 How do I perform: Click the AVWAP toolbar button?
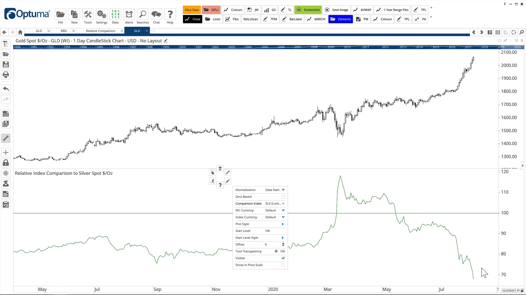(x=362, y=10)
